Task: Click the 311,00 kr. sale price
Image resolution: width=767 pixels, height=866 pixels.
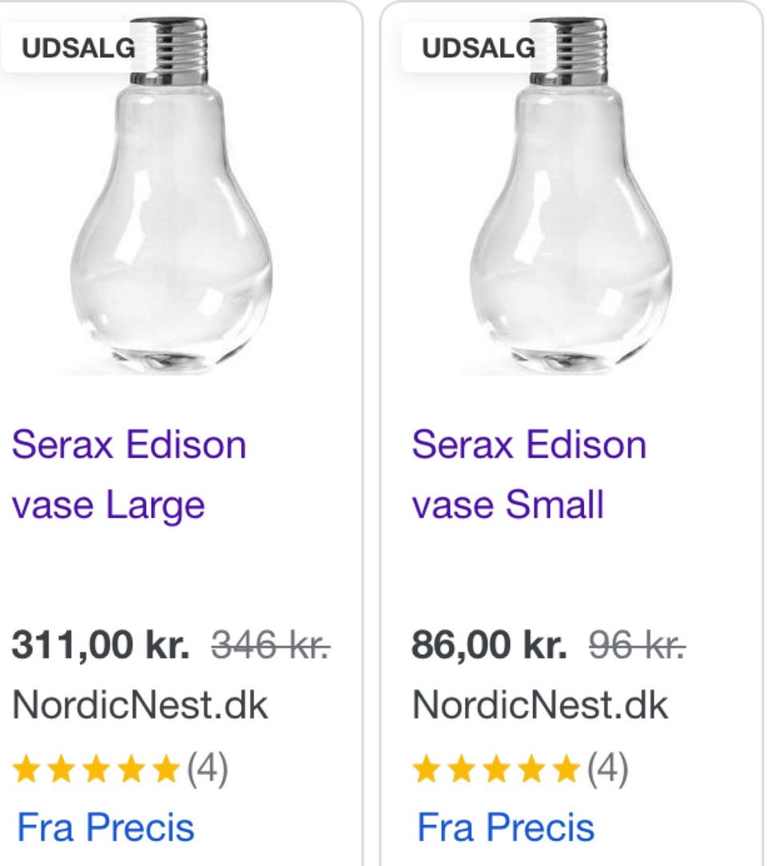Action: coord(101,646)
